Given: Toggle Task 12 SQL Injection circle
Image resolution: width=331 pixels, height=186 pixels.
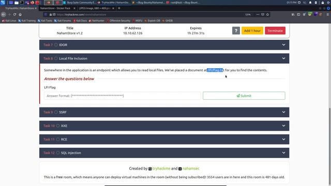Looking at the screenshot, I should point(57,153).
